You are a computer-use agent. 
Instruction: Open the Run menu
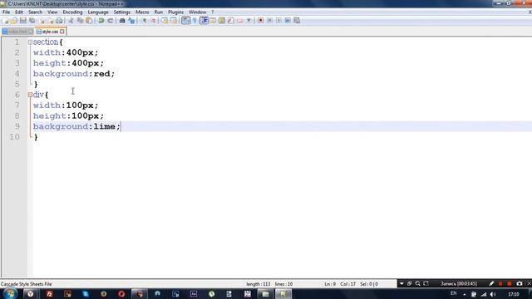point(159,12)
